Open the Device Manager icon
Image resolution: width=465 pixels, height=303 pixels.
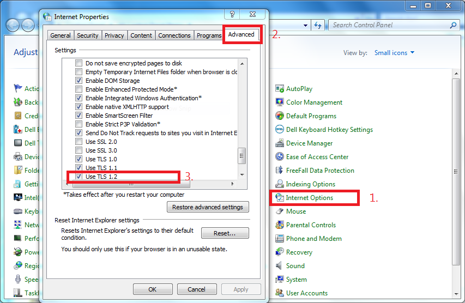[x=279, y=143]
